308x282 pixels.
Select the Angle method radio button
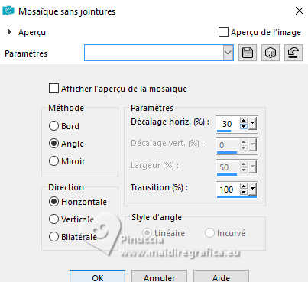click(x=53, y=144)
